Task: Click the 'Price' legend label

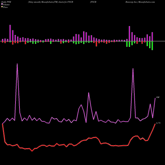Action: pyautogui.click(x=5, y=7)
